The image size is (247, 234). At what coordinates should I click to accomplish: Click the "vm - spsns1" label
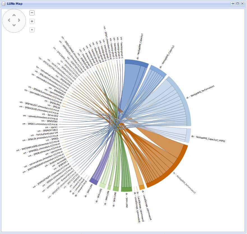coord(51,127)
